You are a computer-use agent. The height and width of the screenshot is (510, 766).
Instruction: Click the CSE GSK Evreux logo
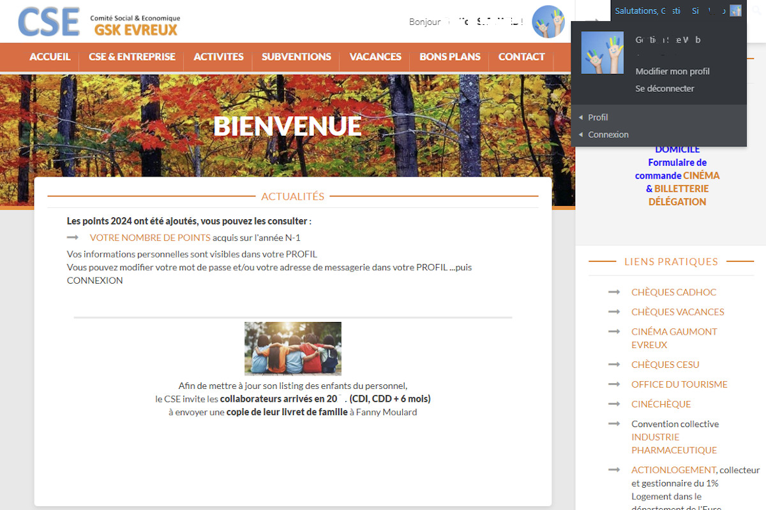click(x=99, y=22)
